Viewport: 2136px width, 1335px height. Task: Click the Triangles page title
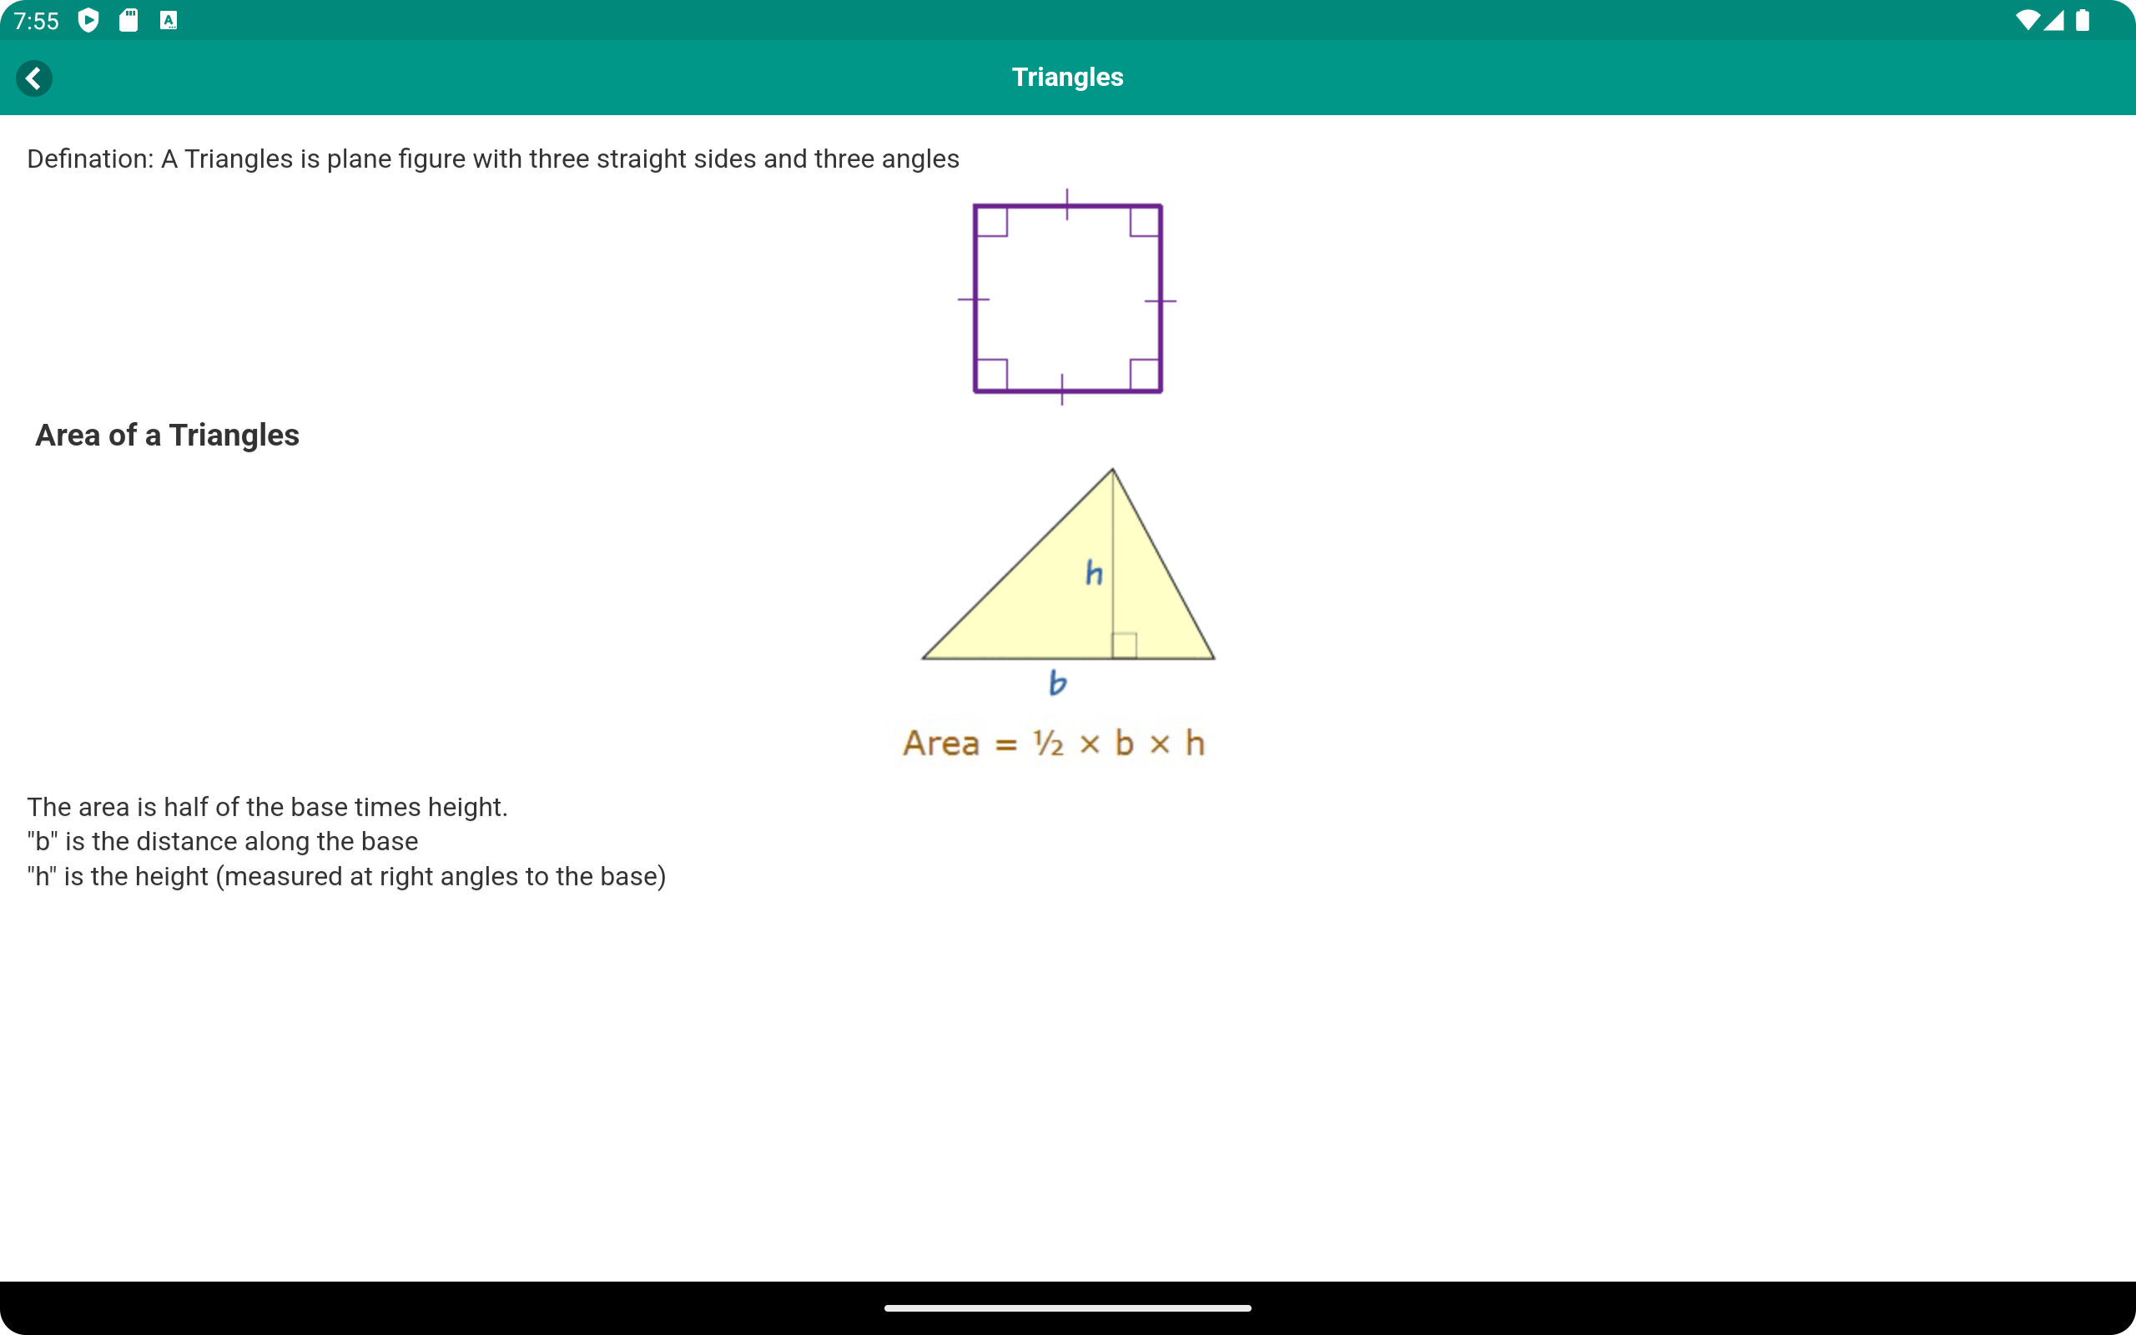pos(1067,77)
